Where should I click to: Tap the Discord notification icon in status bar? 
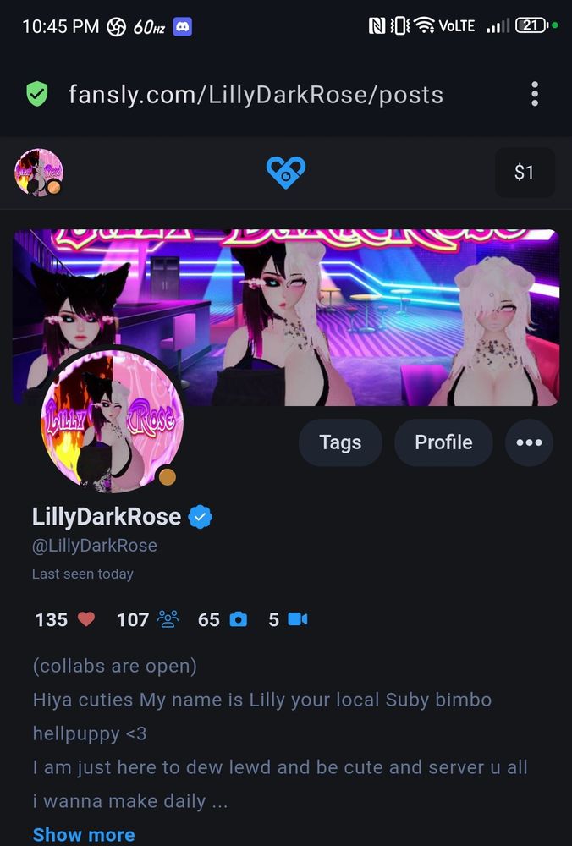(183, 26)
